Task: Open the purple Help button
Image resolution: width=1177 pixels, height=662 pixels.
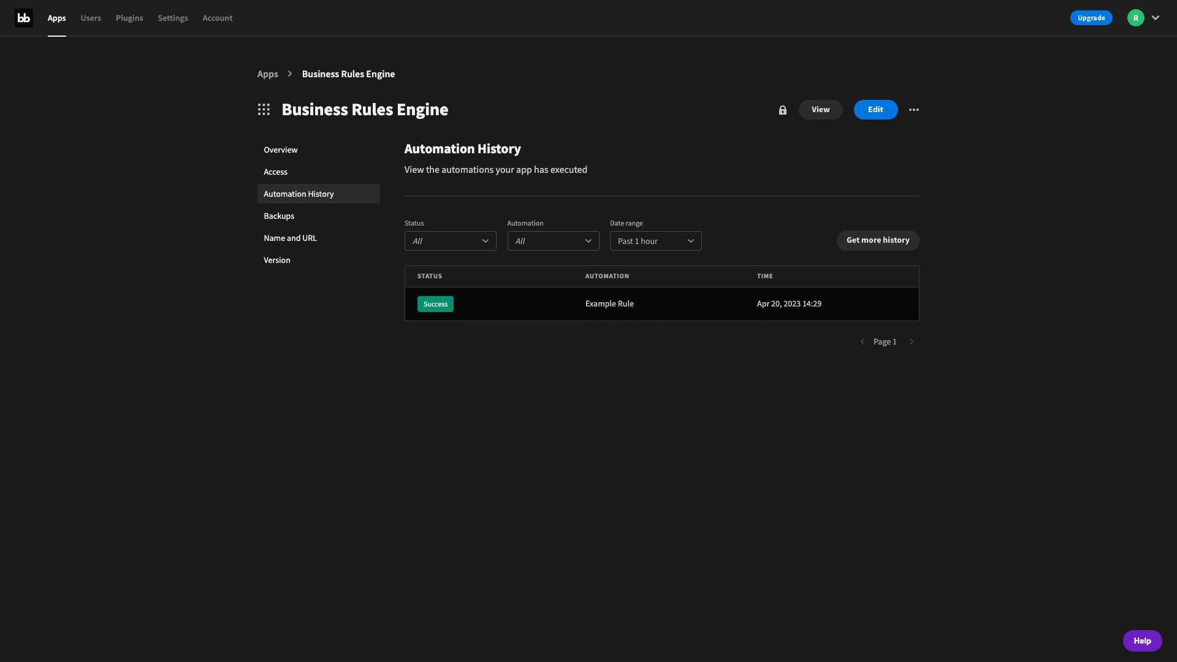Action: pyautogui.click(x=1142, y=641)
